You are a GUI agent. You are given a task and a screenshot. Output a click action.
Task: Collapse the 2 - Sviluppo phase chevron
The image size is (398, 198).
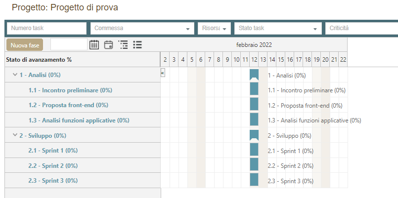[x=15, y=135]
